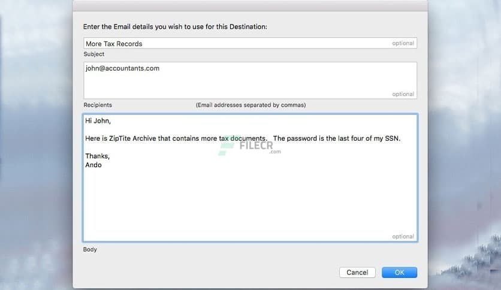Click the "Ando" signature line
The width and height of the screenshot is (501, 290).
(94, 165)
